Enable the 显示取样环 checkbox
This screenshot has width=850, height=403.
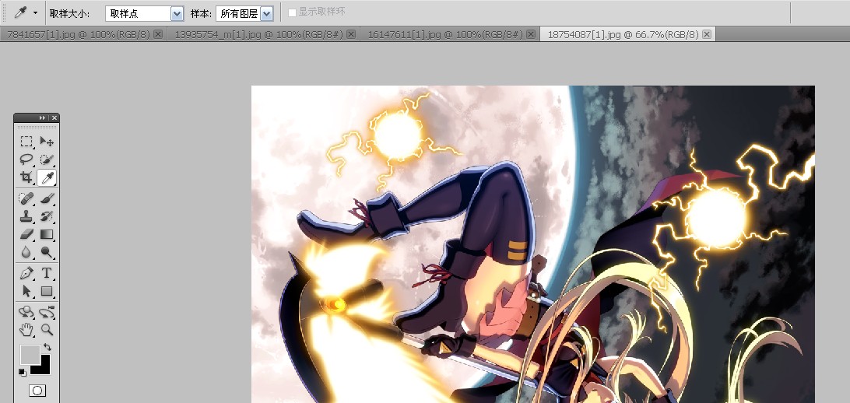[292, 12]
